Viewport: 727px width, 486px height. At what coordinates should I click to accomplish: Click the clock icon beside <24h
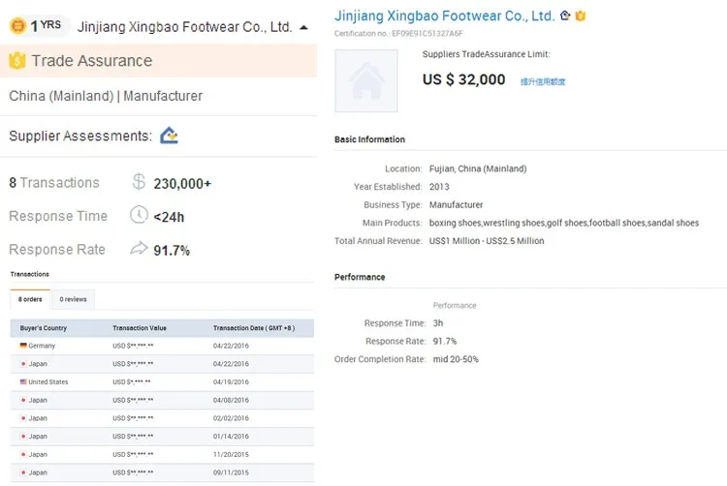click(139, 215)
